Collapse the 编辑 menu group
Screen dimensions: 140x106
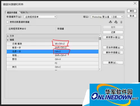pos(8,40)
